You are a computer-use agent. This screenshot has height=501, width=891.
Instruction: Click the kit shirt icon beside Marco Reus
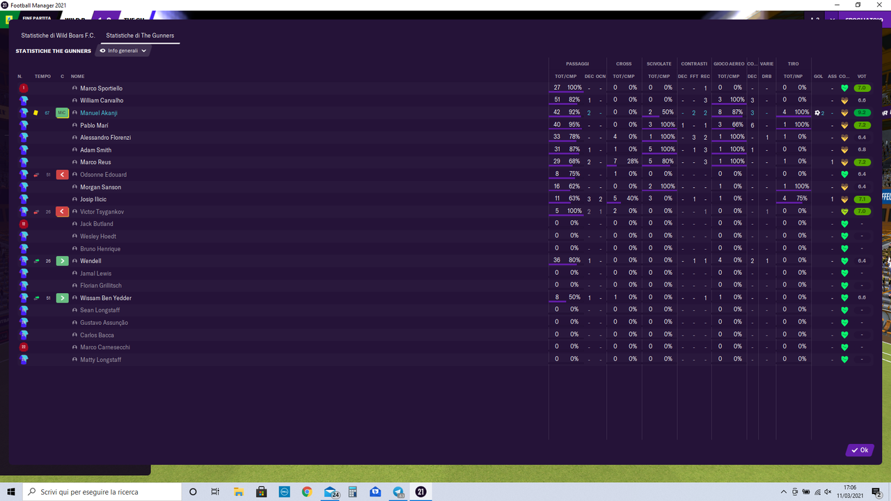[24, 162]
